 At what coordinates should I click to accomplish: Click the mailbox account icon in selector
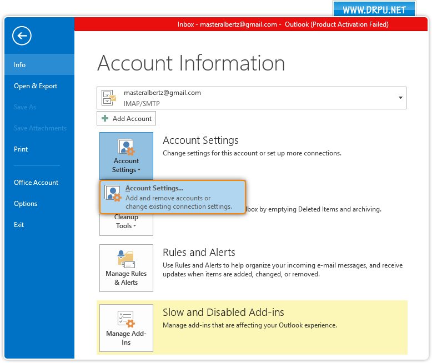[x=108, y=98]
